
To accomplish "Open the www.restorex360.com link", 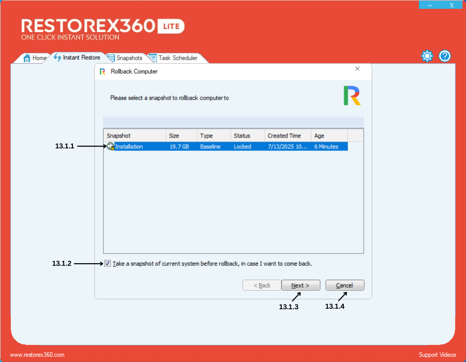I will point(37,355).
